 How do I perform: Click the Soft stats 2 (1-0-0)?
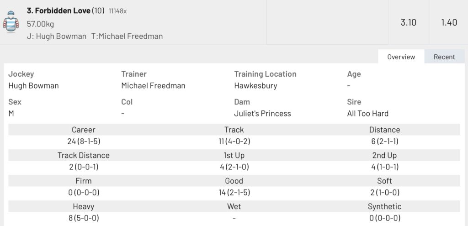(x=384, y=193)
